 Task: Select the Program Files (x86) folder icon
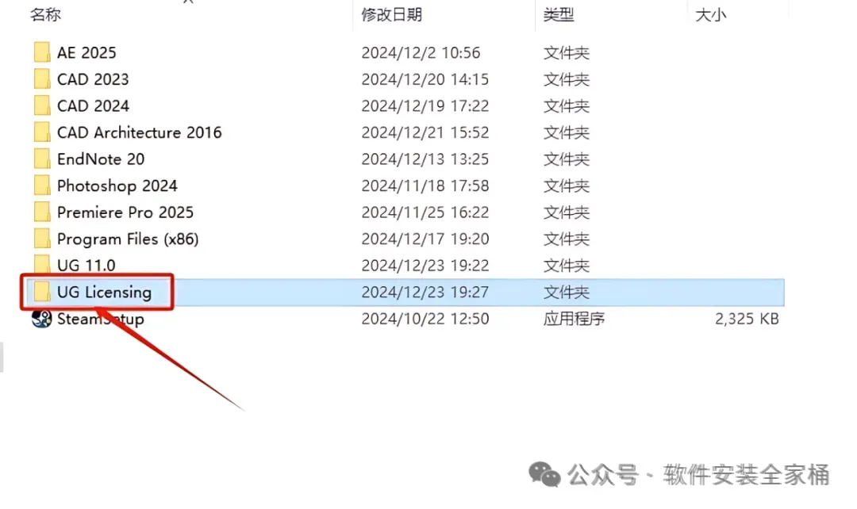41,239
